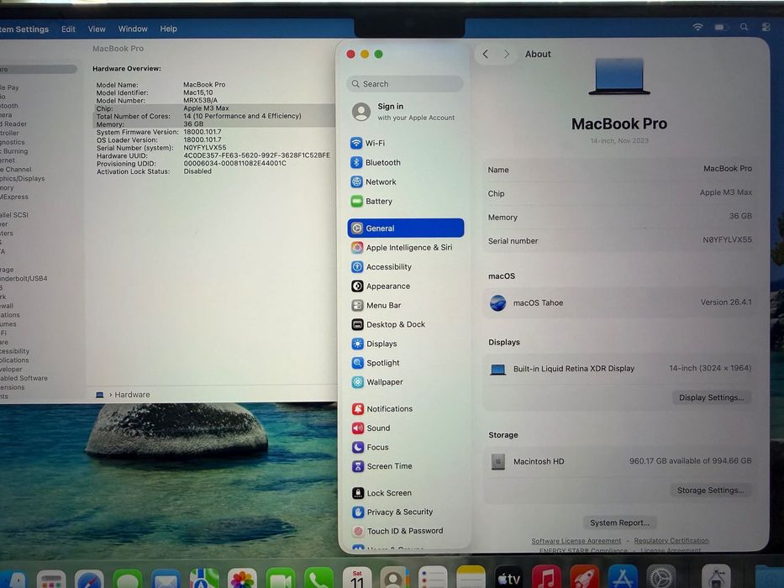Click Storage Settings button
784x588 pixels.
pos(711,491)
